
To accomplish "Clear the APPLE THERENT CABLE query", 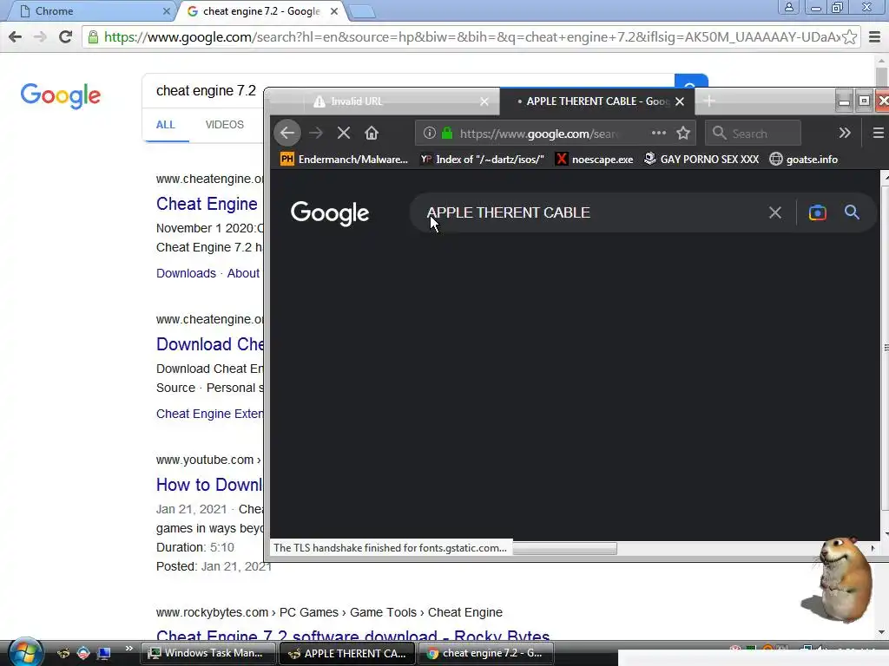I will tap(775, 213).
